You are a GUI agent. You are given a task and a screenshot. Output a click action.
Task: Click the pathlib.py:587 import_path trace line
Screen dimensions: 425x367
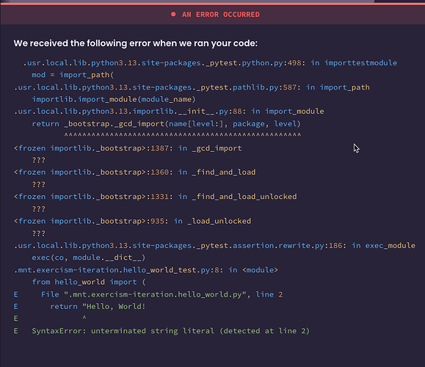click(192, 87)
